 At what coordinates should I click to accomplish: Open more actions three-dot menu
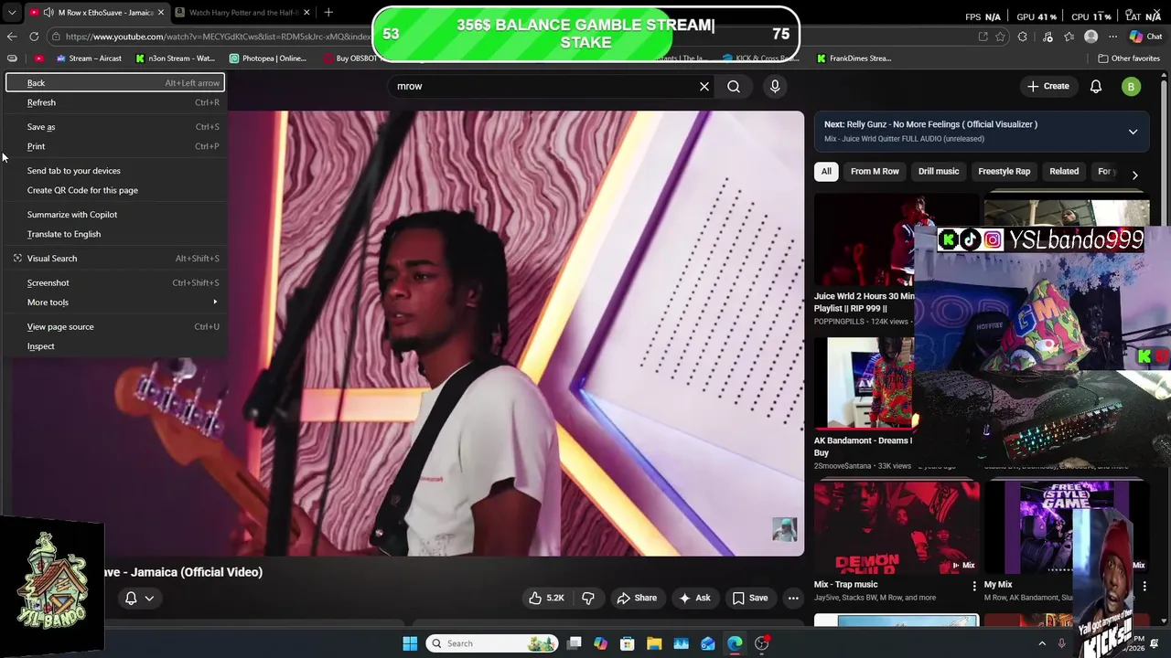[793, 598]
